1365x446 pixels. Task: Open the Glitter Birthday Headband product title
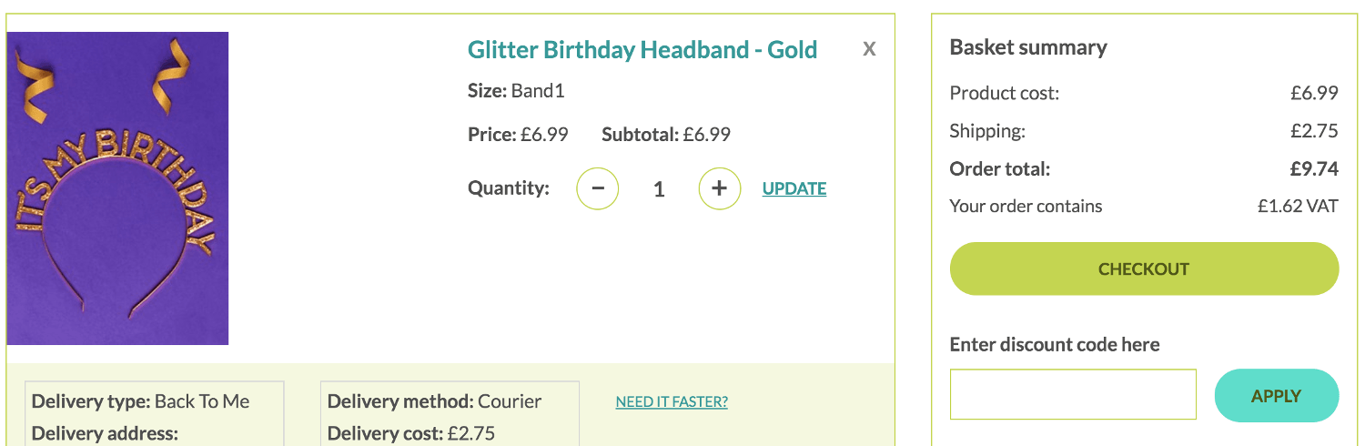(x=642, y=49)
